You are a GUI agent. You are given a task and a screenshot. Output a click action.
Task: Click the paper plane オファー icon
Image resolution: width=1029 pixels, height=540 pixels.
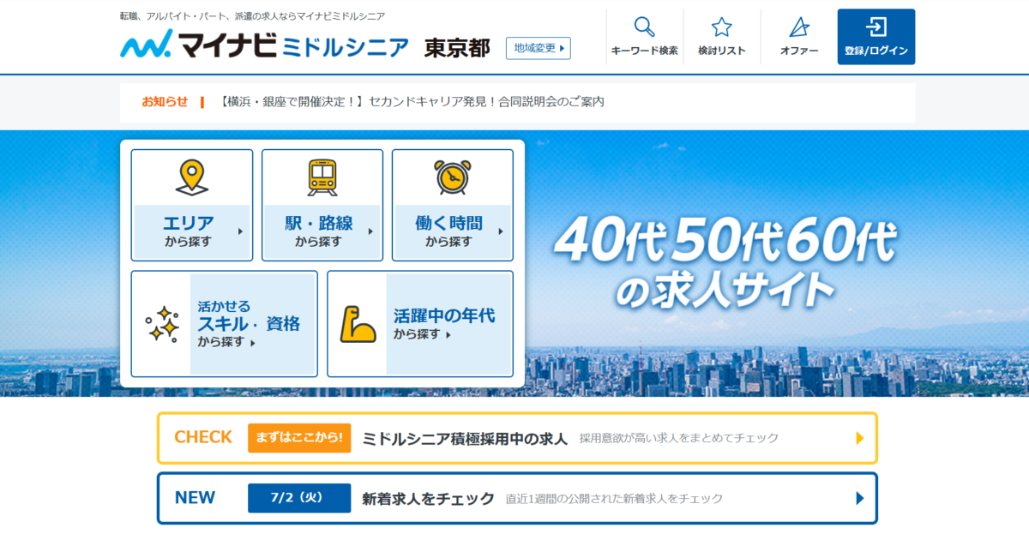pos(798,27)
